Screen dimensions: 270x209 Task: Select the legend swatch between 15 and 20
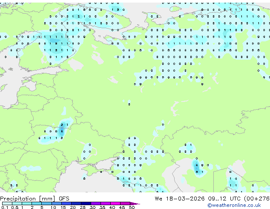coord(66,203)
